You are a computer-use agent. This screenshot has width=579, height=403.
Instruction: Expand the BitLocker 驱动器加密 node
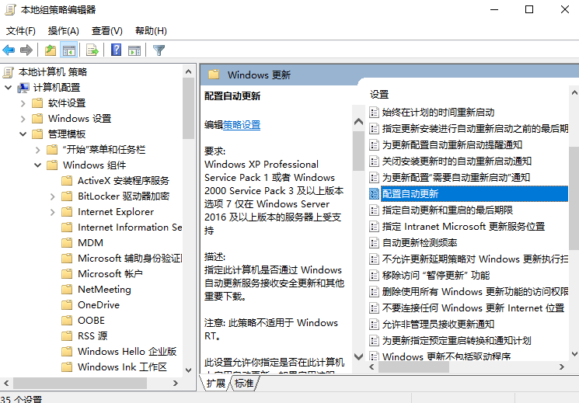[52, 196]
